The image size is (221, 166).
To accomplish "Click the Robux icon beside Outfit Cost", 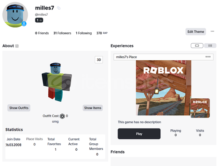I will pyautogui.click(x=62, y=116).
